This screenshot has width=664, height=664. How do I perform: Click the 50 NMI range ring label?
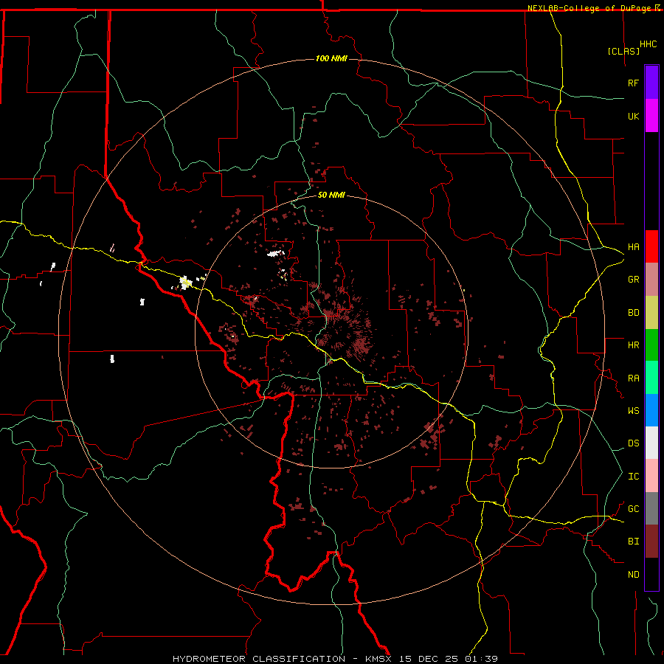click(x=331, y=195)
